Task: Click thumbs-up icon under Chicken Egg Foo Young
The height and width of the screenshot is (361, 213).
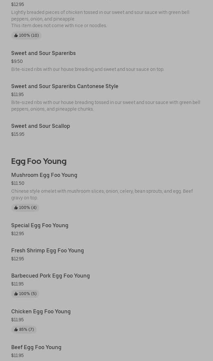Action: click(x=16, y=330)
